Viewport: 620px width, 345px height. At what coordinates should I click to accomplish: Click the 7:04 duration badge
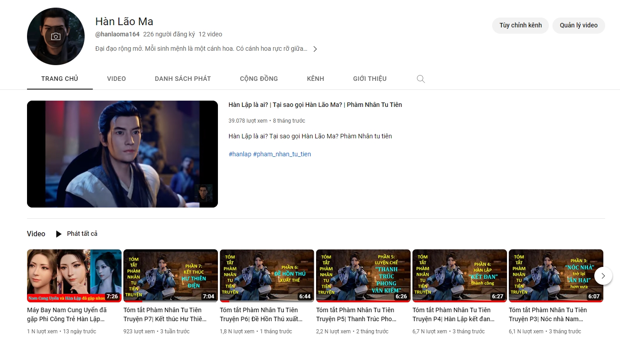point(208,296)
